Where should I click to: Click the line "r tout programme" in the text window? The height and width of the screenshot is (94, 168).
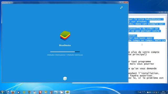(x=140, y=61)
